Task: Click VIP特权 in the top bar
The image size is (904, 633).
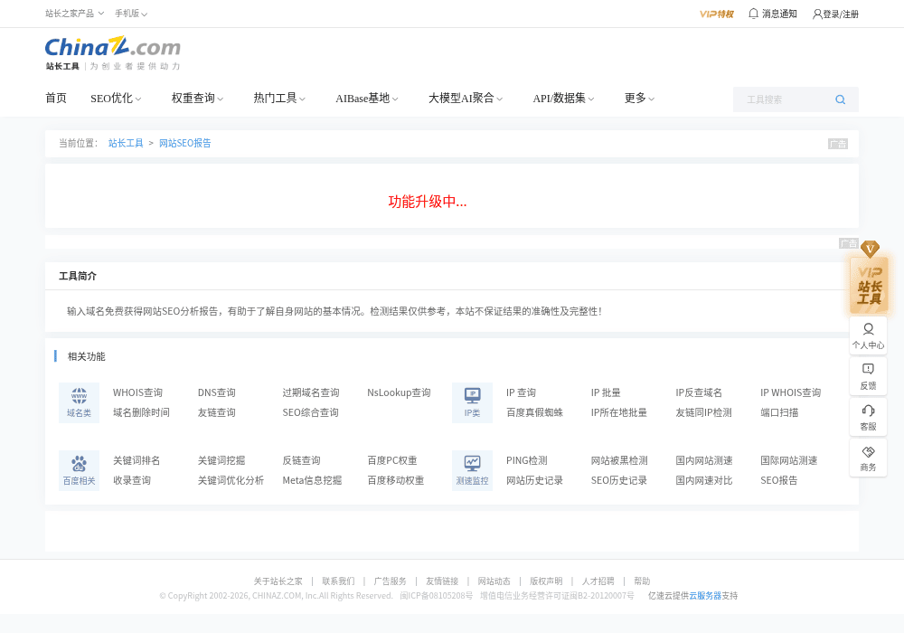Action: click(716, 14)
